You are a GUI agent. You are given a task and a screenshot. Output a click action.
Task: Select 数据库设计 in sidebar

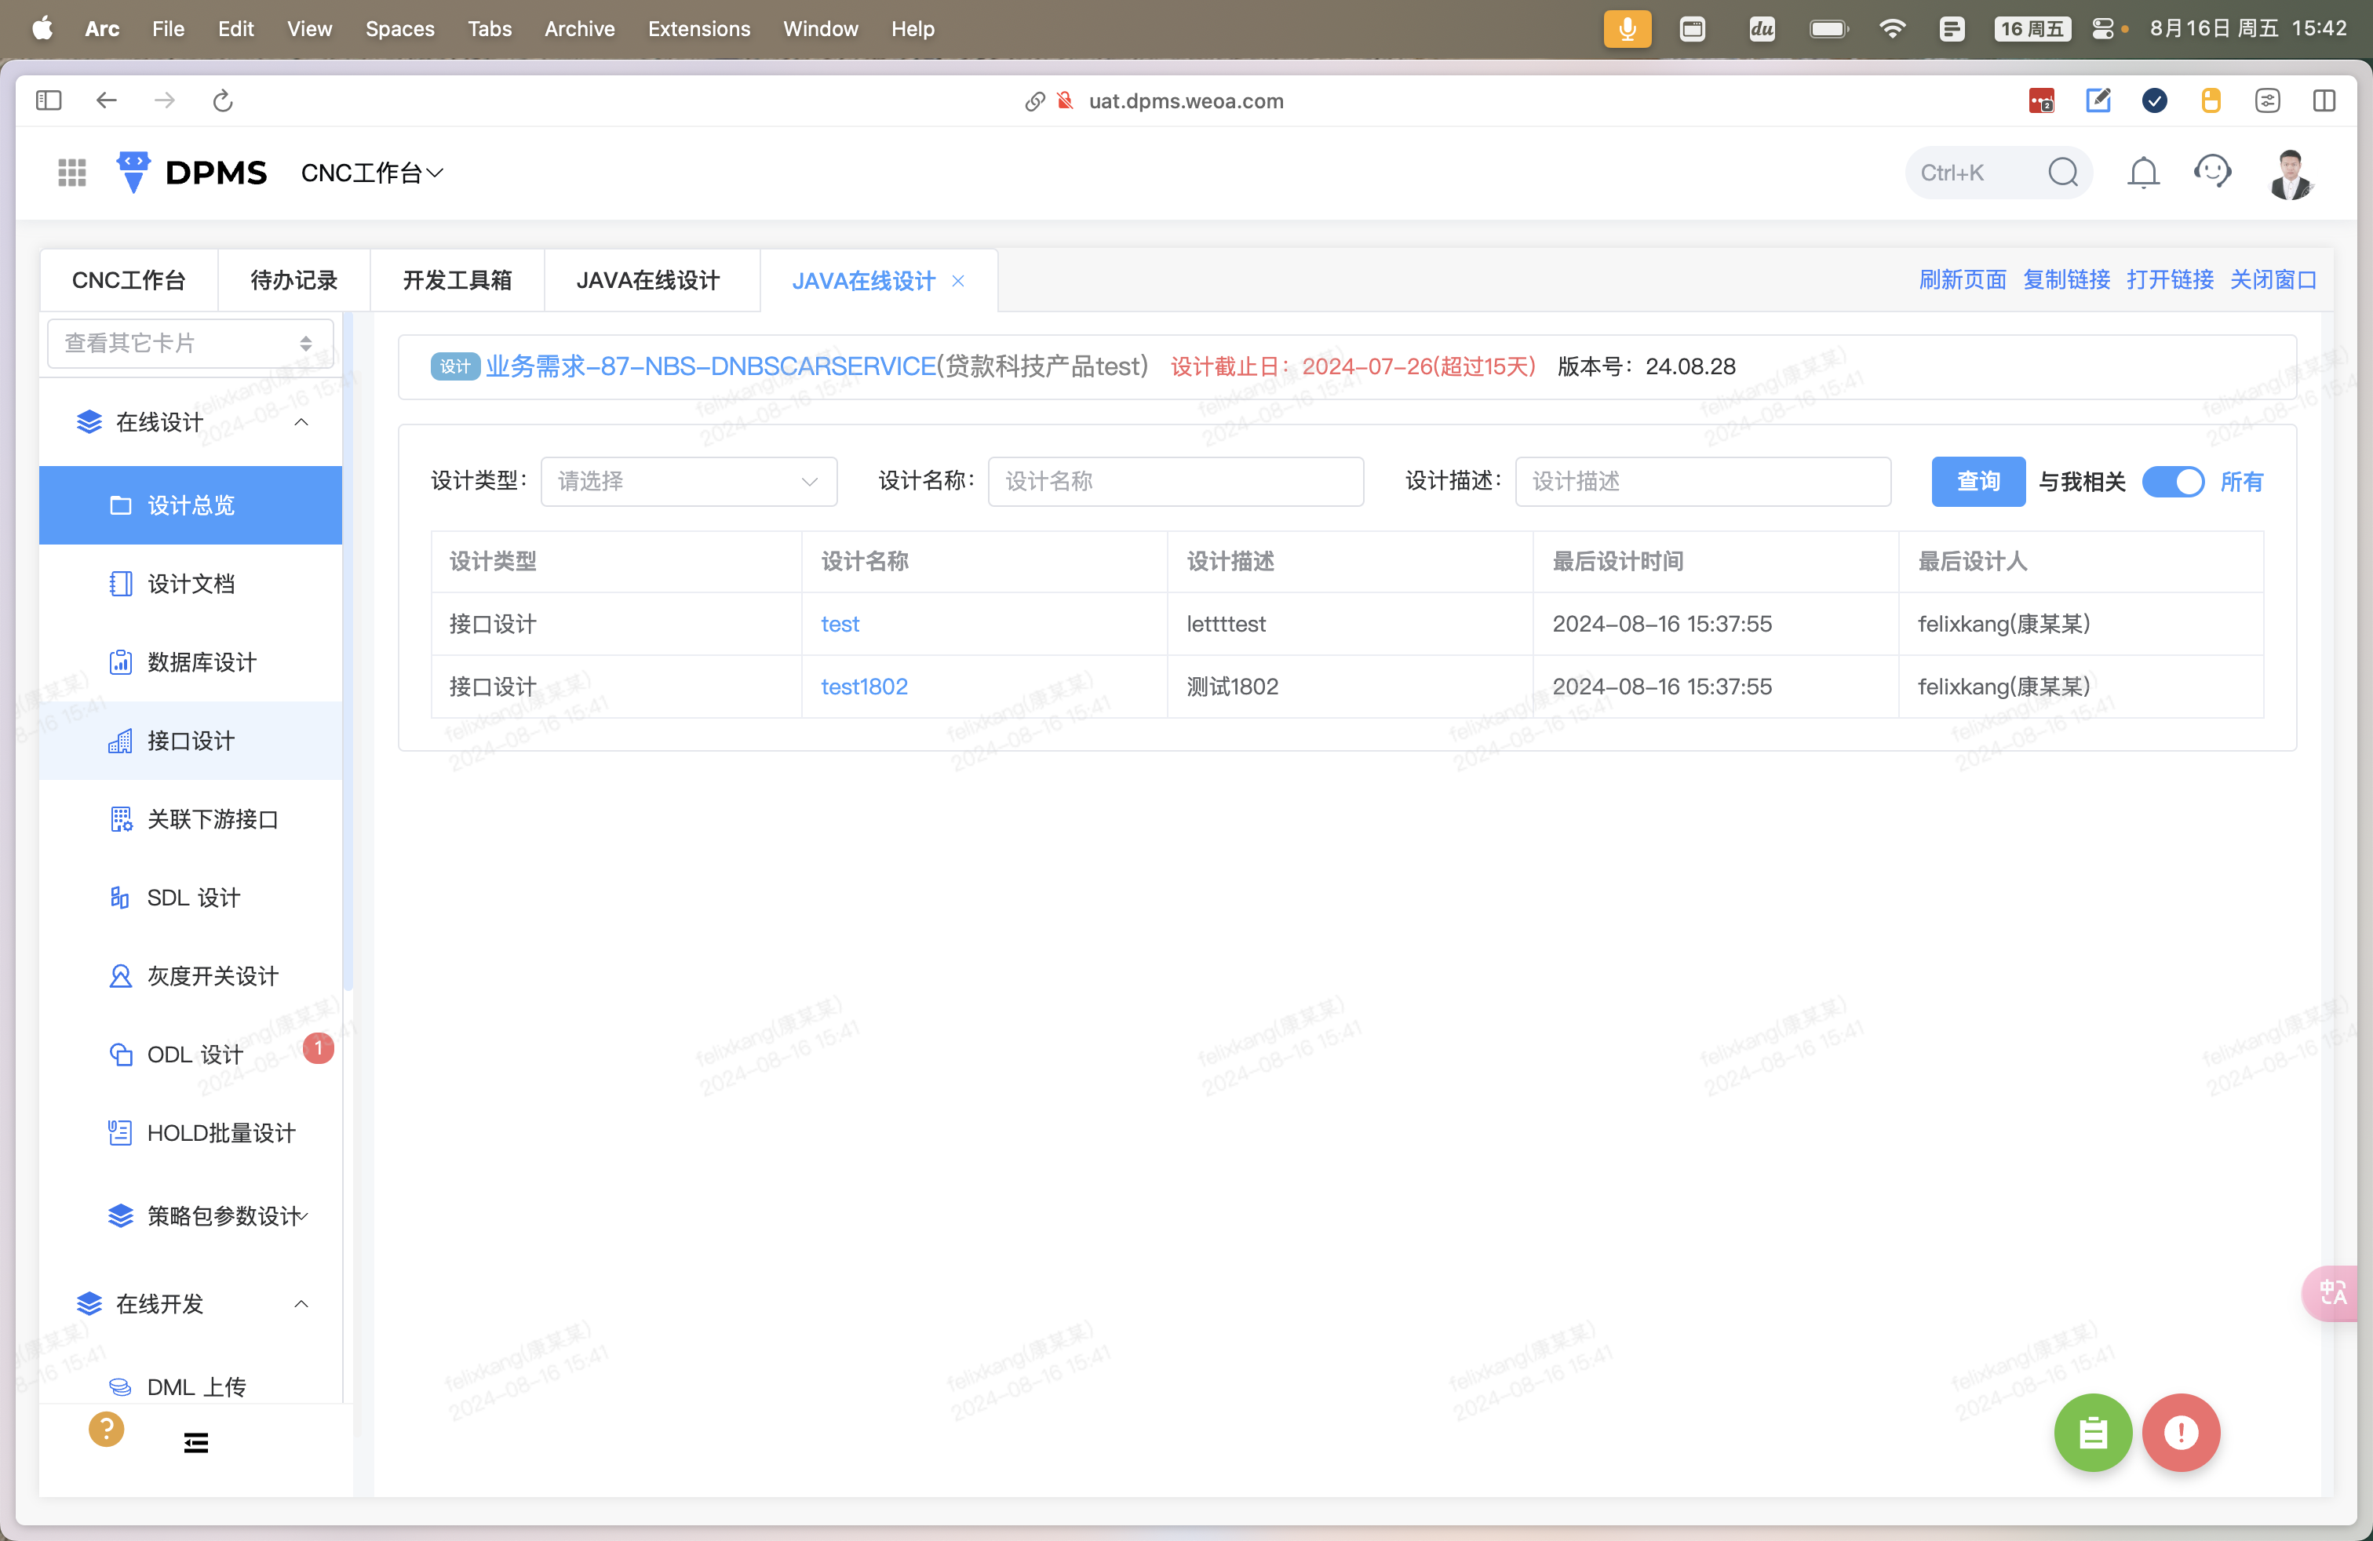tap(189, 662)
